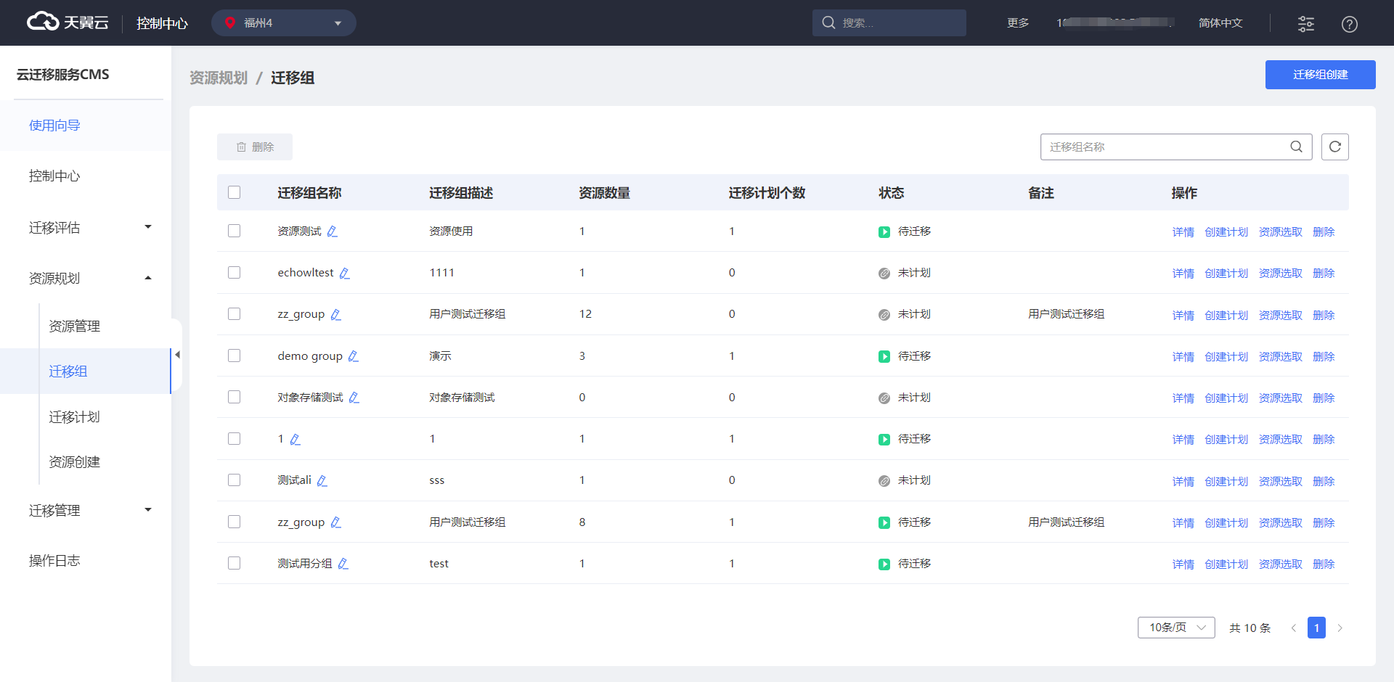Viewport: 1394px width, 682px height.
Task: Edit name of 对象存储测试 with pencil icon
Action: pyautogui.click(x=354, y=398)
